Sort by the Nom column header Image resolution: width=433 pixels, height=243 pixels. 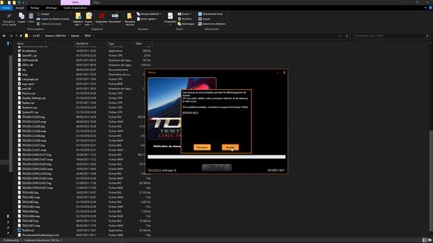(x=45, y=43)
